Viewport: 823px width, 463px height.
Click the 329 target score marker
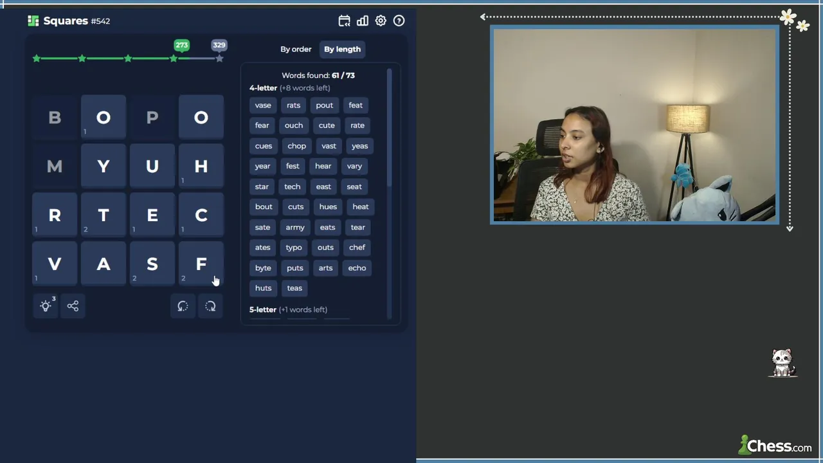tap(219, 45)
